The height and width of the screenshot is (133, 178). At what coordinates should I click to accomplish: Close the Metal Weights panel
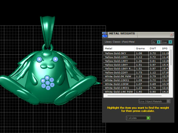click(x=172, y=34)
